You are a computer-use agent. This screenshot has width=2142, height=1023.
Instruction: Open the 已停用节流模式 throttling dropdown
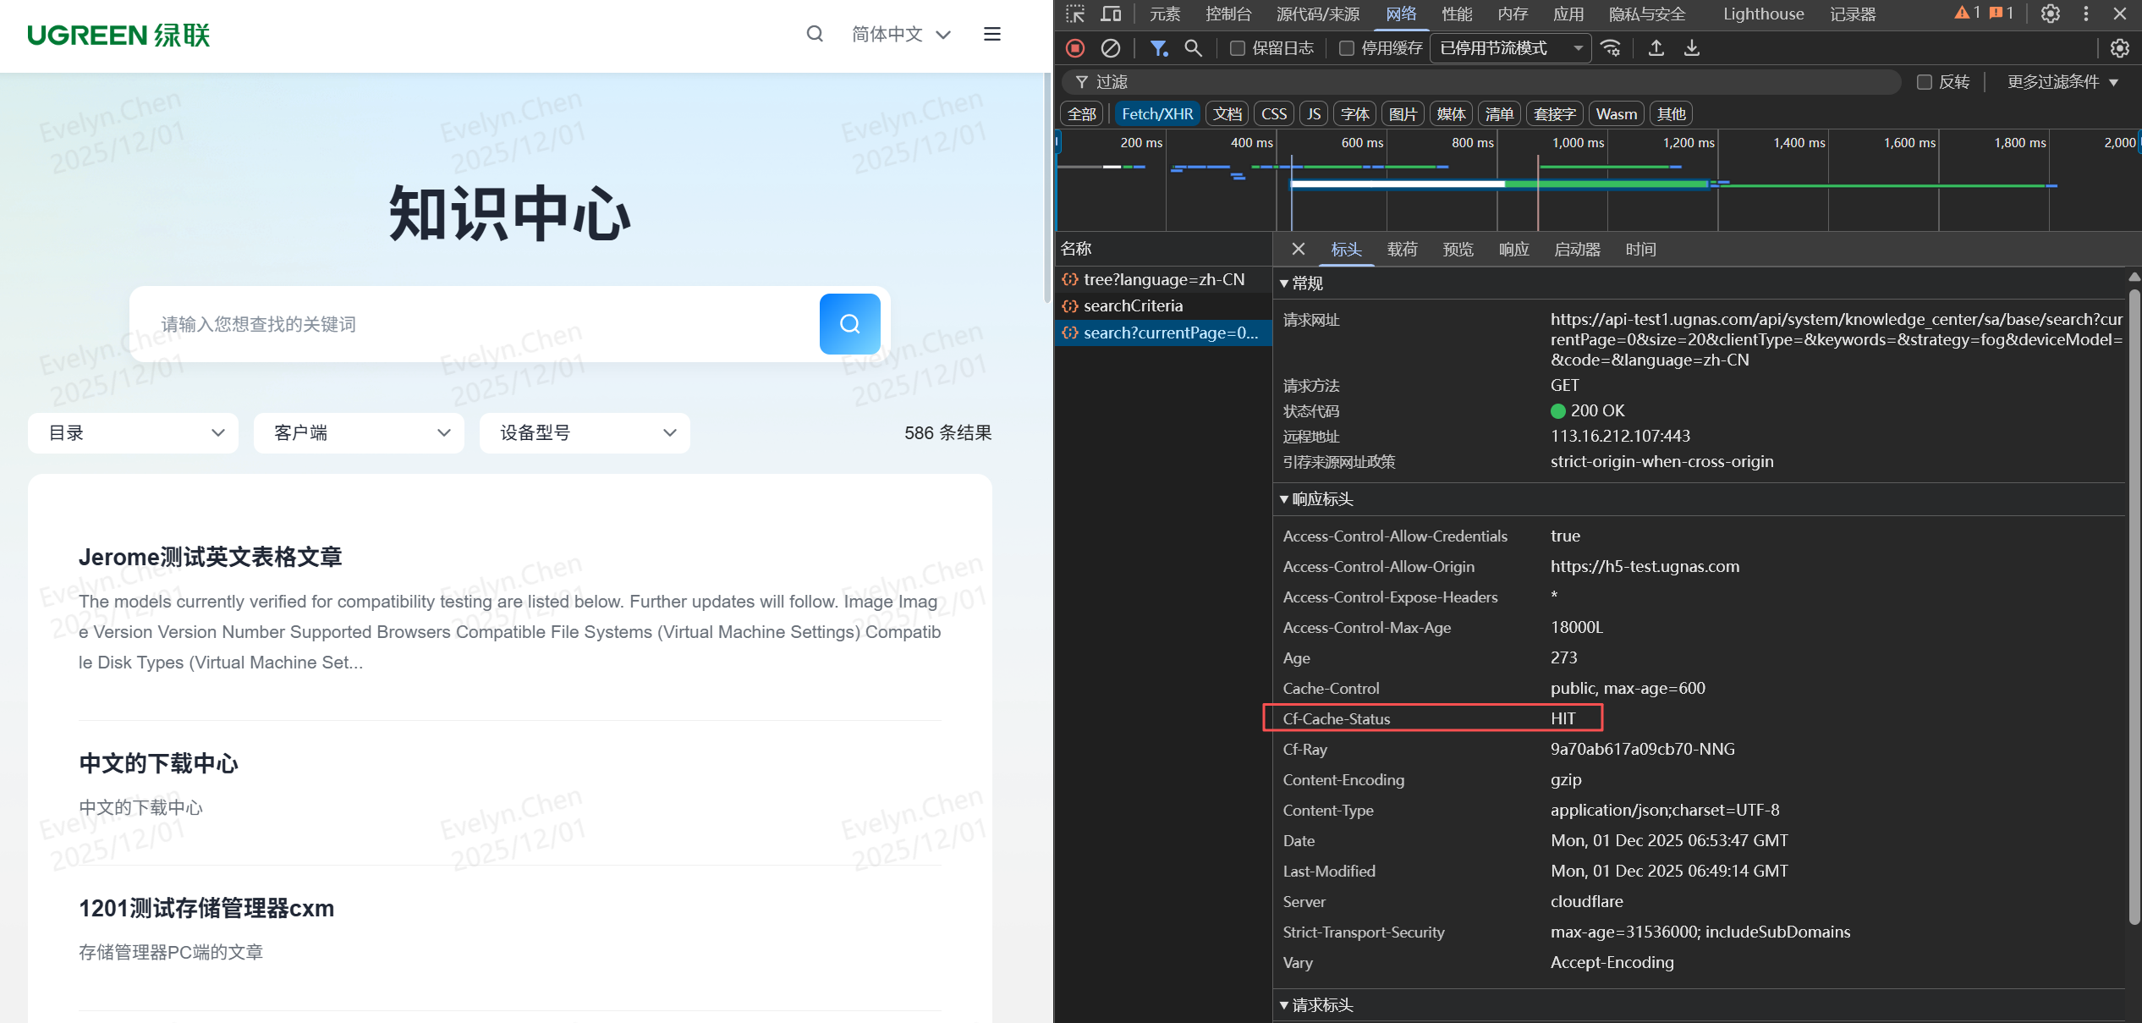tap(1510, 48)
